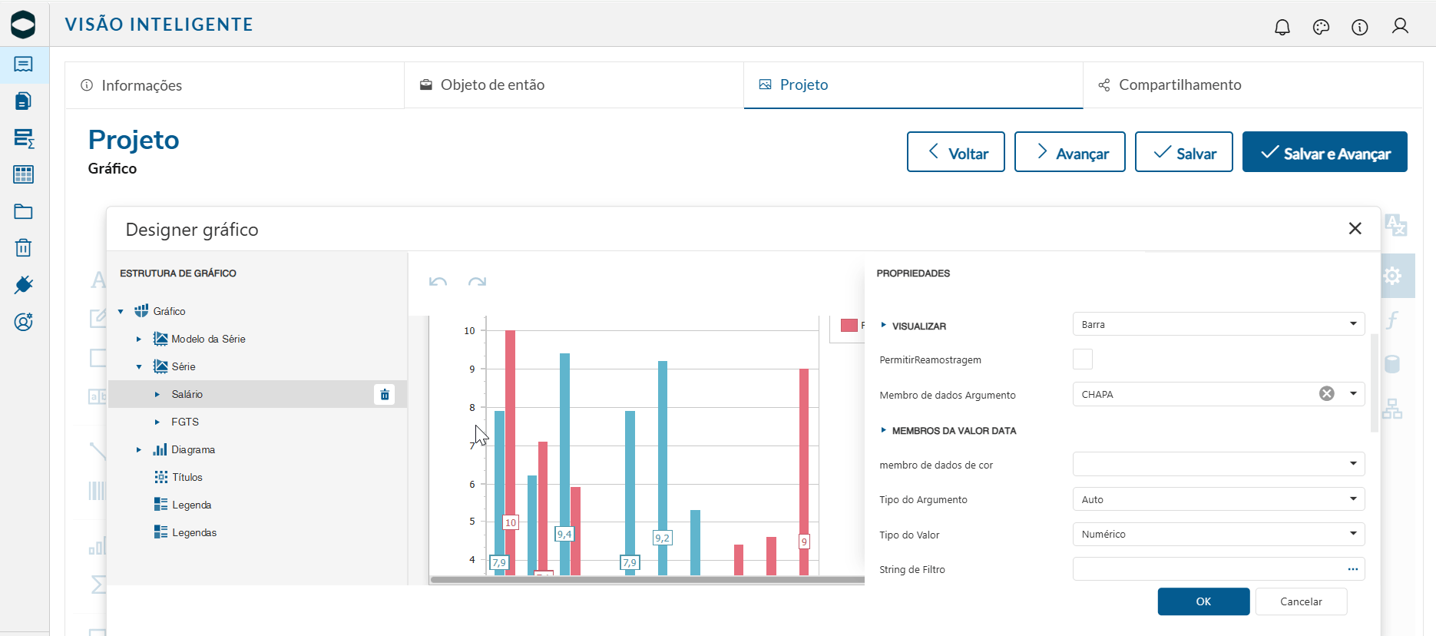Select the Títulos tree item
Viewport: 1436px width, 636px height.
[x=187, y=477]
